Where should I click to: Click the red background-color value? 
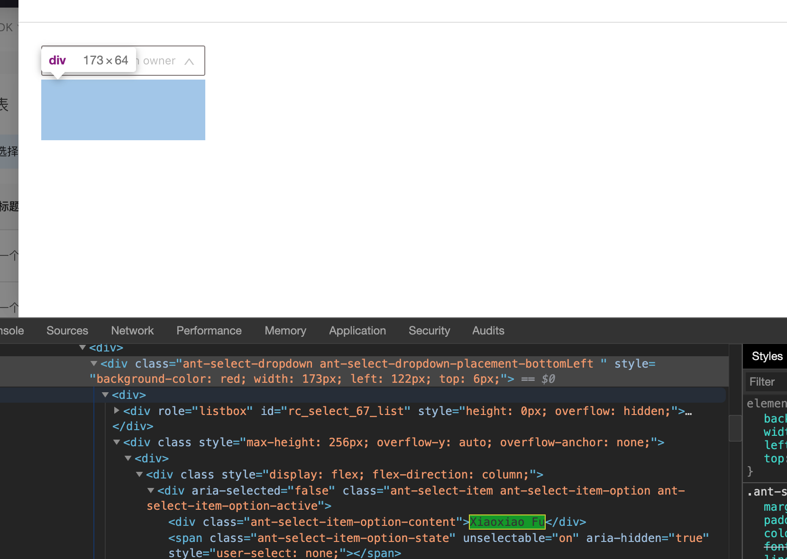click(231, 379)
